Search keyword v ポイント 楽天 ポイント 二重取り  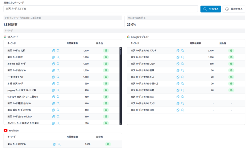click(58, 97)
